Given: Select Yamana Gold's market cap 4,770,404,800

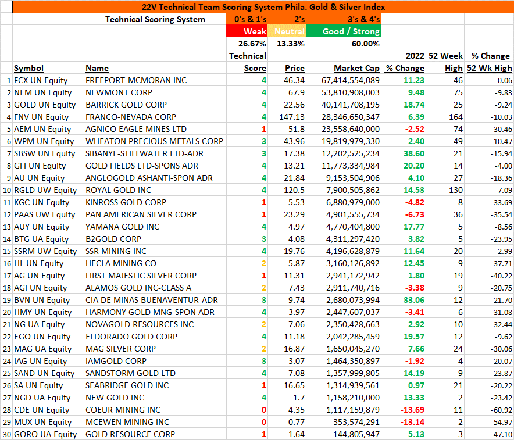Looking at the screenshot, I should pos(344,227).
